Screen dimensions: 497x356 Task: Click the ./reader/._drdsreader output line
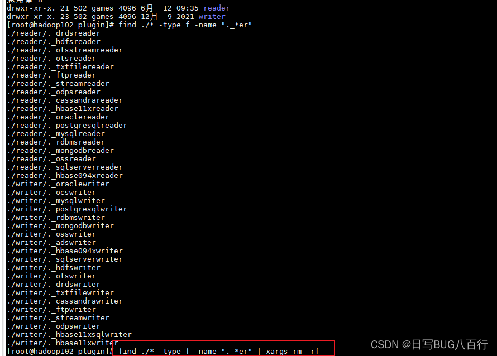point(54,33)
